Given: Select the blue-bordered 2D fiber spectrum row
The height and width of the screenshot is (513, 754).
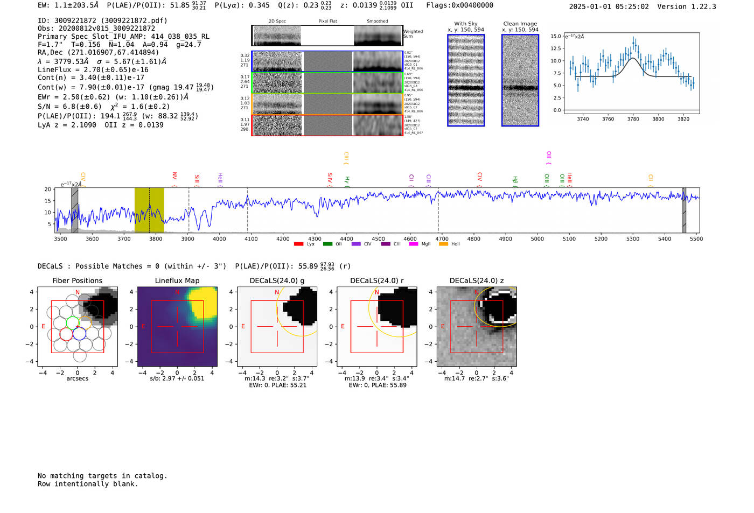Looking at the screenshot, I should point(327,61).
